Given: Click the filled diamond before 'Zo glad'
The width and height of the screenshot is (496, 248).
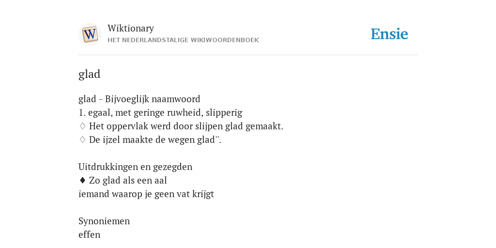Looking at the screenshot, I should (x=82, y=180).
